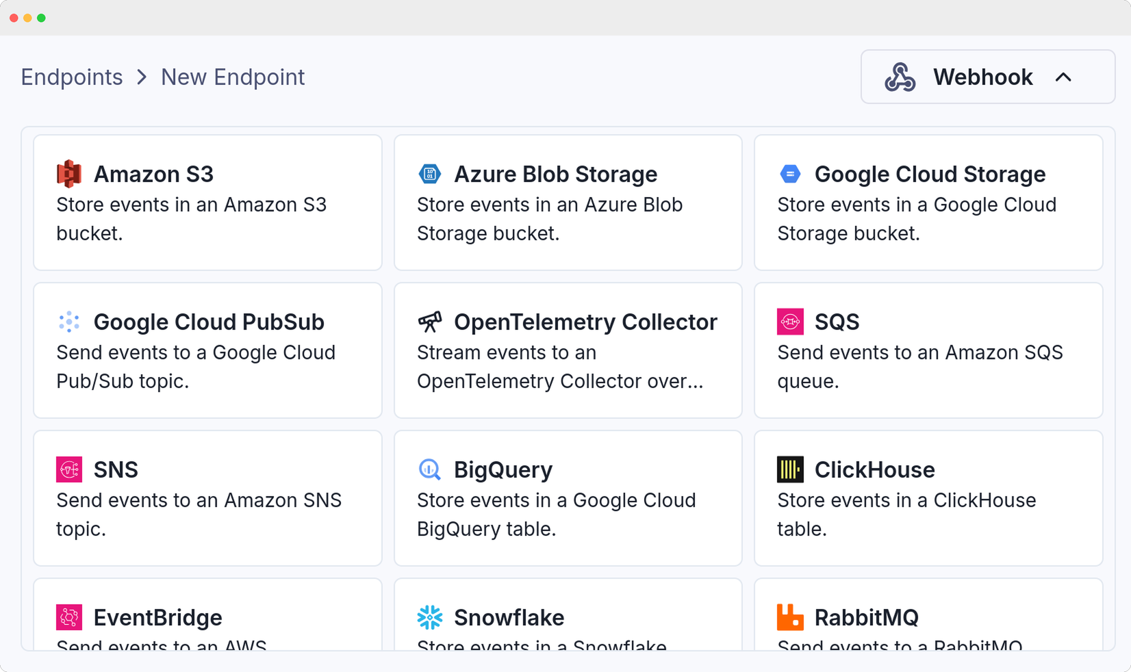
Task: Click the OpenTelemetry telescope icon
Action: (429, 322)
